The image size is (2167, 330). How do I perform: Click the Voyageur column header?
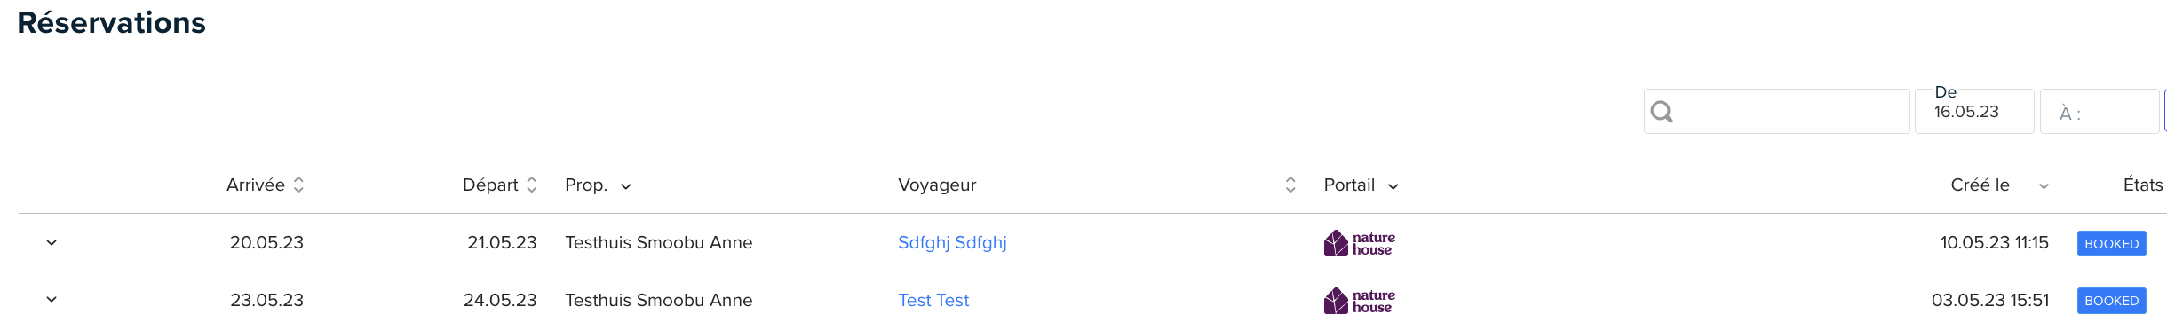pos(937,185)
